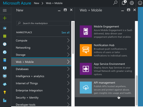Open the Databases category
This screenshot has width=143, height=107.
point(41,69)
